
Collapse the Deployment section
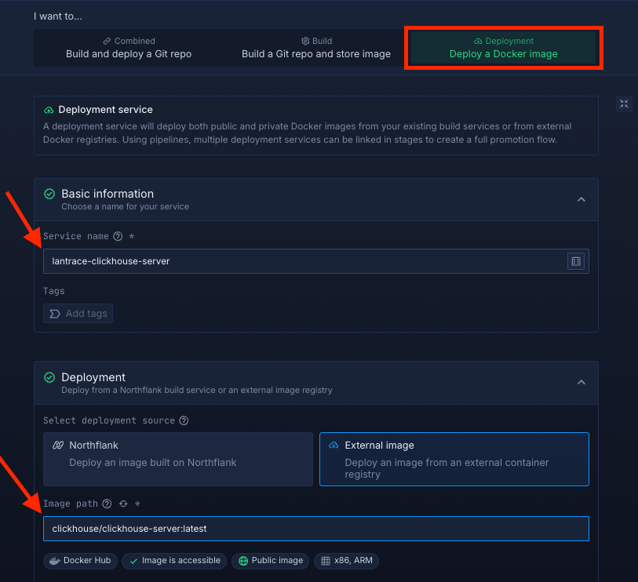(x=581, y=383)
